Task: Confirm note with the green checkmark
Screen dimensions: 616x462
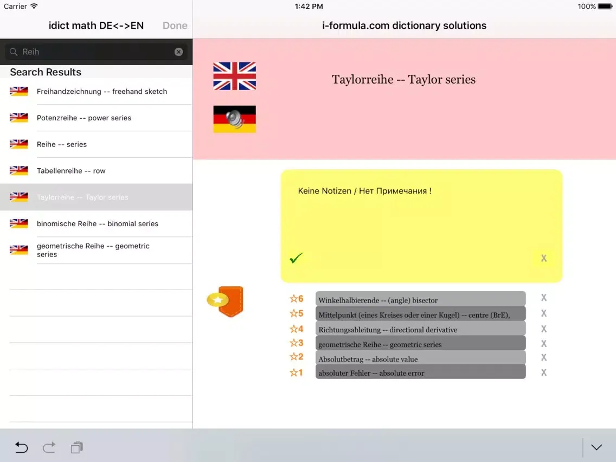Action: pyautogui.click(x=296, y=258)
